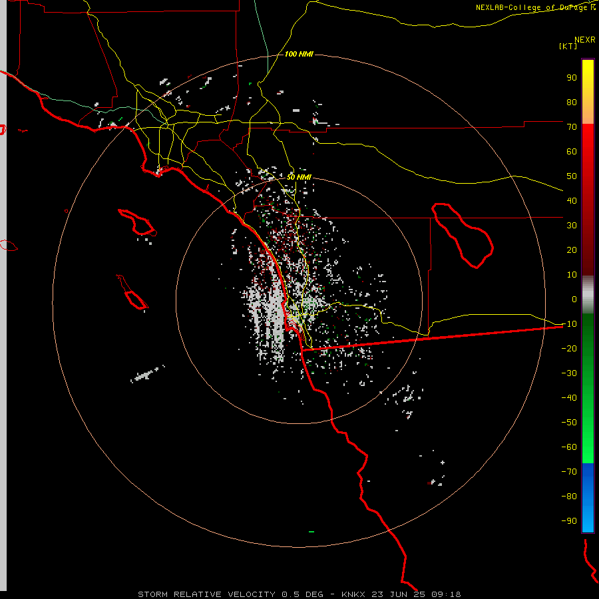Select the 80 value on the velocity scale

coord(572,102)
